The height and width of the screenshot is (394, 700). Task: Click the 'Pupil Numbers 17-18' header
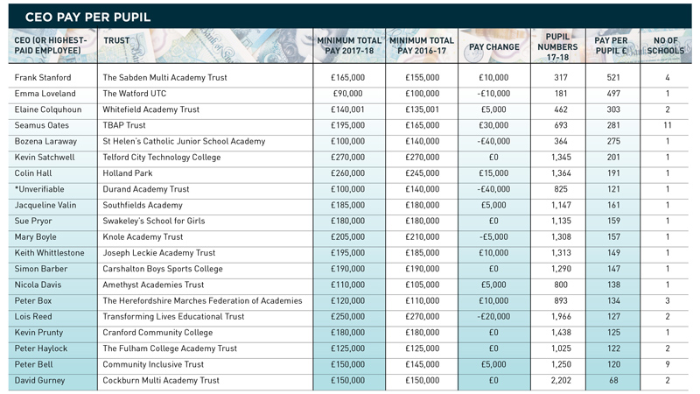[x=557, y=47]
